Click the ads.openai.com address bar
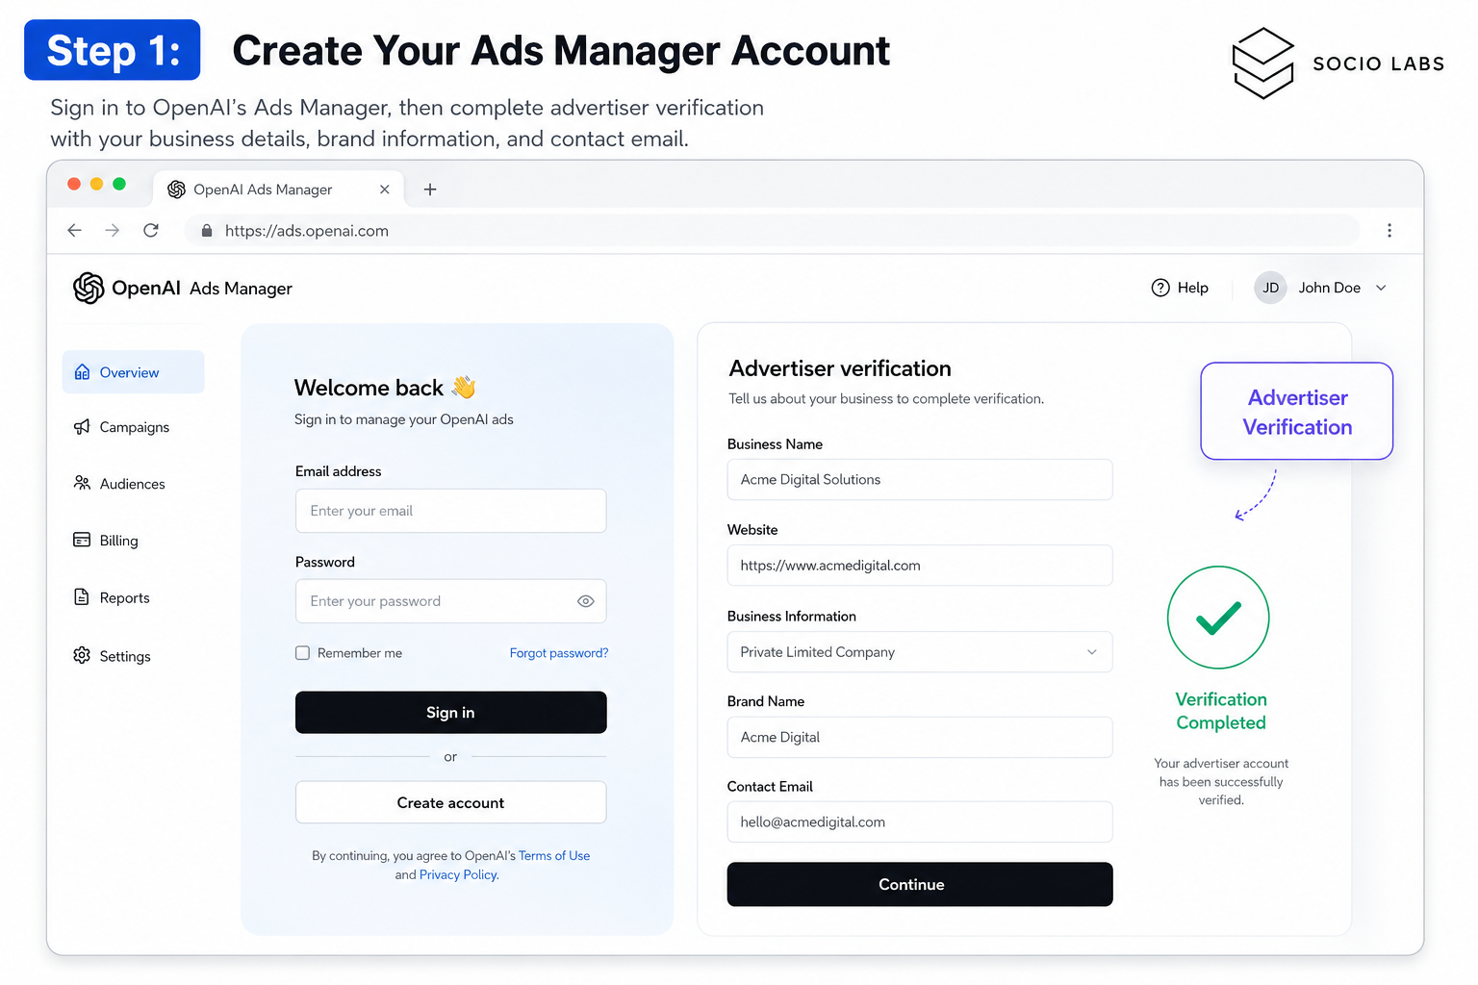The image size is (1478, 985). (770, 231)
